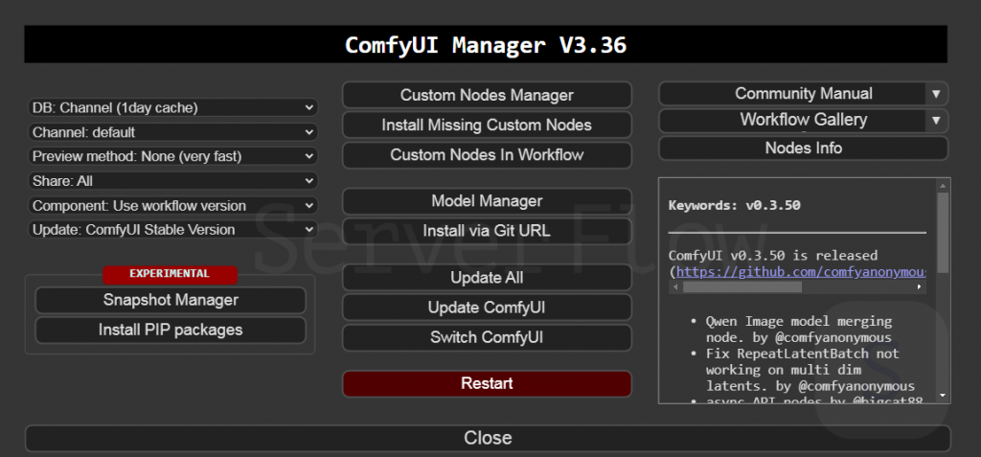Viewport: 981px width, 457px height.
Task: Click the "Keywords: v0.3.50" text
Action: pyautogui.click(x=735, y=205)
